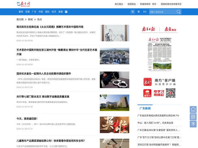198x148 pixels.
Task: Click summary beginning 今天（11月28日）
Action: (x=46, y=124)
